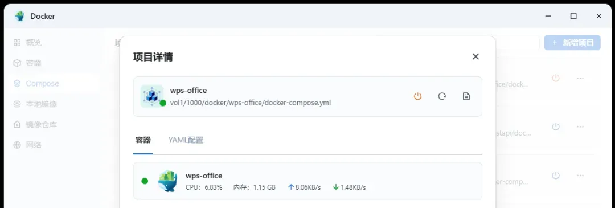Stop the wps-office project with the orange power icon
Image resolution: width=615 pixels, height=208 pixels.
click(x=418, y=96)
